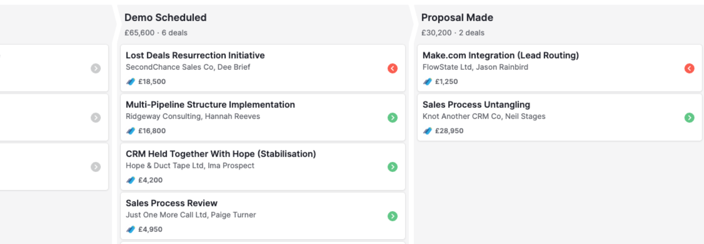Screen dimensions: 704x244
Task: Click the £28,950 deal value
Action: (449, 131)
